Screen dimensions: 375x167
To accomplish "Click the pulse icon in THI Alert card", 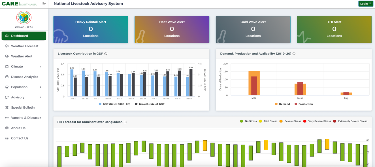I will tap(304, 37).
